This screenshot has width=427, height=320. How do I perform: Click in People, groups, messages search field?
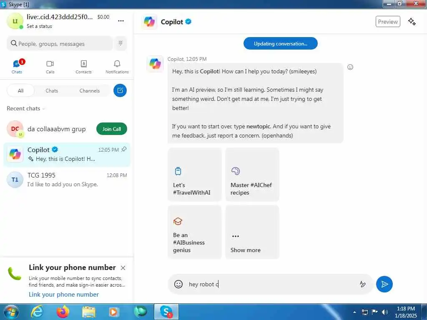pos(60,43)
